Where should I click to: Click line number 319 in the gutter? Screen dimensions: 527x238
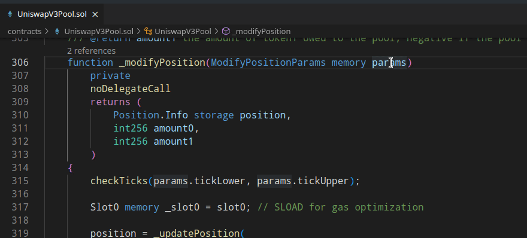pyautogui.click(x=20, y=234)
